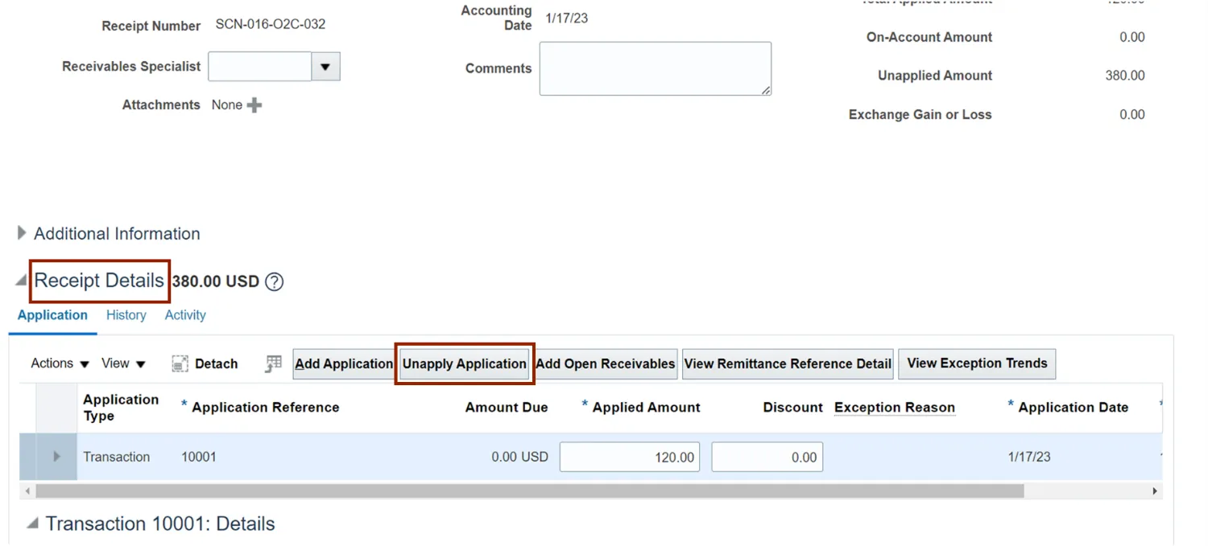Collapse the Transaction 10001: Details section
This screenshot has height=546, width=1208.
point(33,524)
